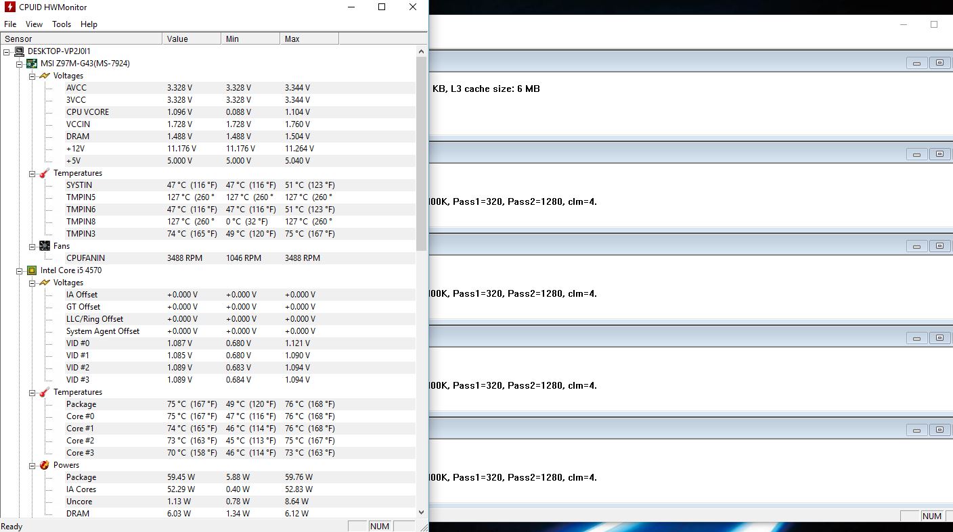Select the MSI motherboard chip icon
The height and width of the screenshot is (532, 953).
32,64
